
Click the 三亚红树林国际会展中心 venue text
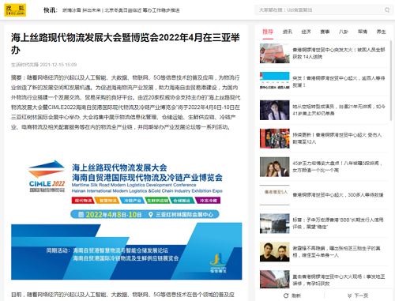(x=184, y=215)
